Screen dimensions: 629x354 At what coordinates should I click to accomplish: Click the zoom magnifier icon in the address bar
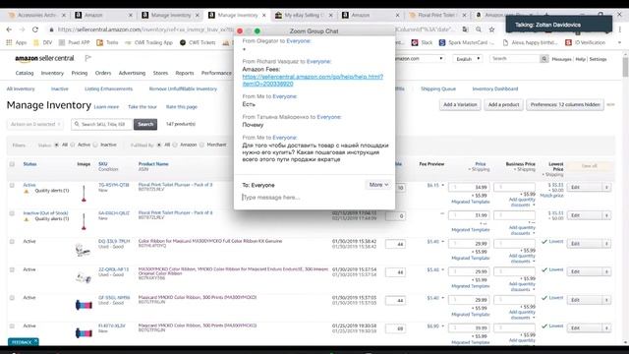click(479, 29)
